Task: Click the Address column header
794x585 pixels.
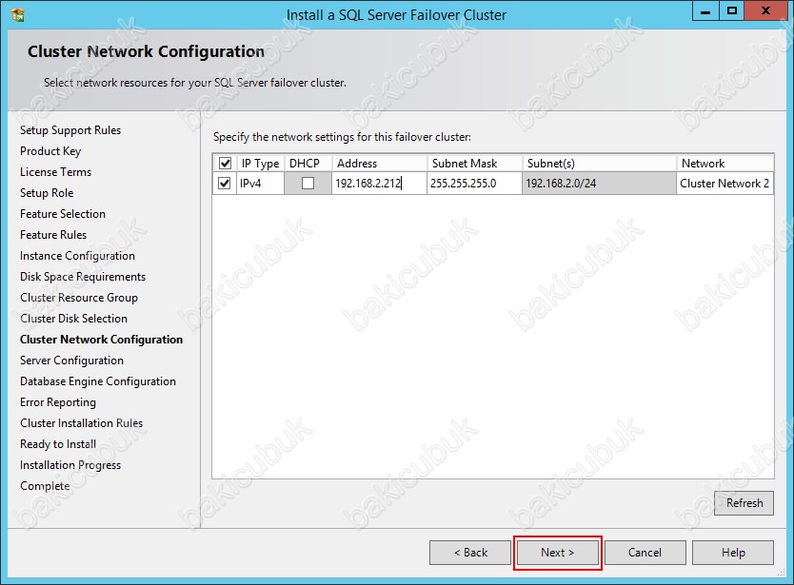Action: [379, 164]
